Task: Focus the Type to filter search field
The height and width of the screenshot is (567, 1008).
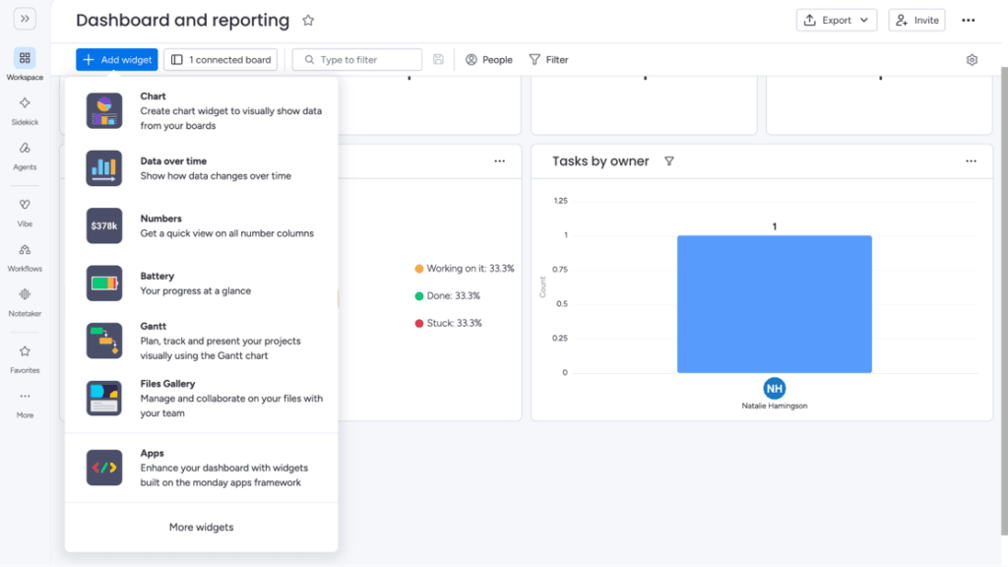Action: (356, 60)
